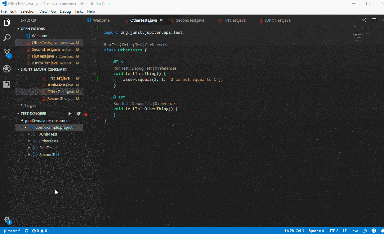Run all tests in Test Explorer header

tap(70, 114)
